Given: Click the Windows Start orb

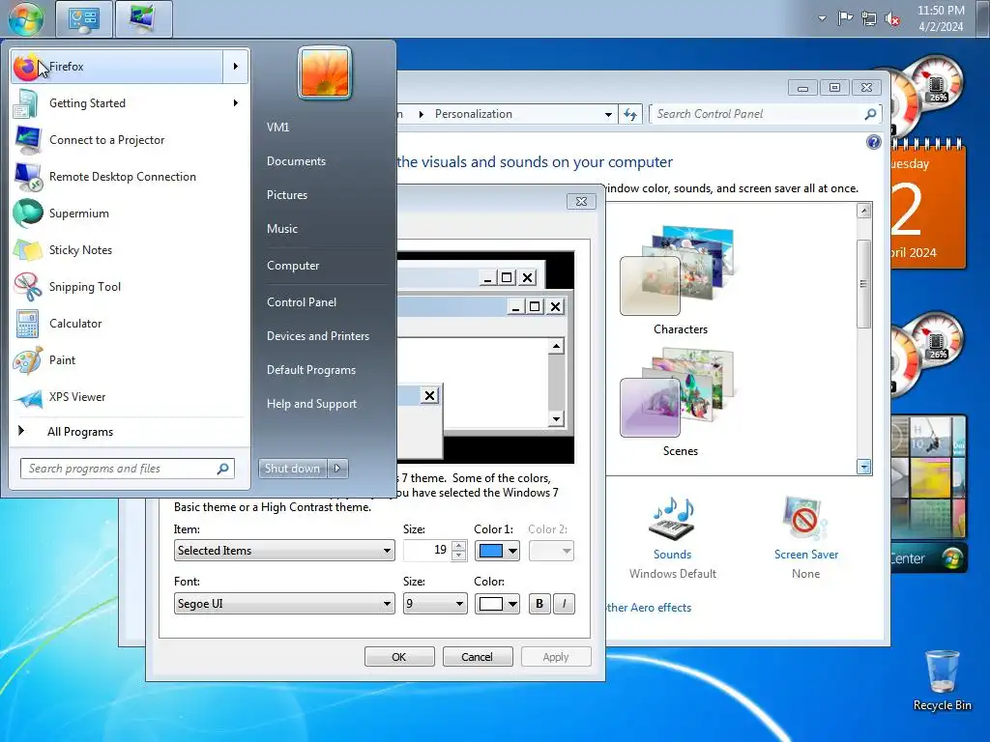Looking at the screenshot, I should 26,18.
